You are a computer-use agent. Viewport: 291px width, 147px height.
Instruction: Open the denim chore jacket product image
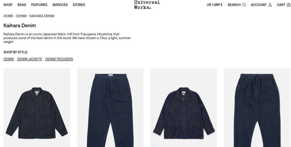(37, 108)
